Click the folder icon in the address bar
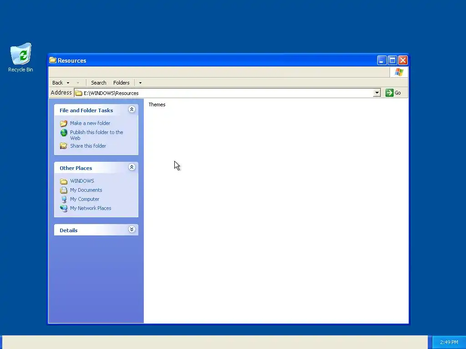Image resolution: width=466 pixels, height=349 pixels. [79, 93]
